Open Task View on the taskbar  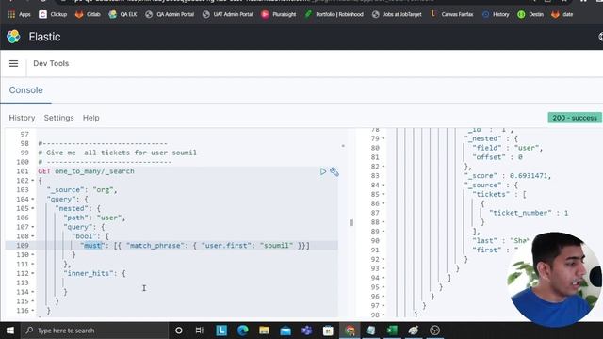(x=199, y=331)
